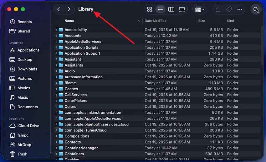This screenshot has height=162, width=266.
Task: Click the Library window title
Action: coord(86,9)
